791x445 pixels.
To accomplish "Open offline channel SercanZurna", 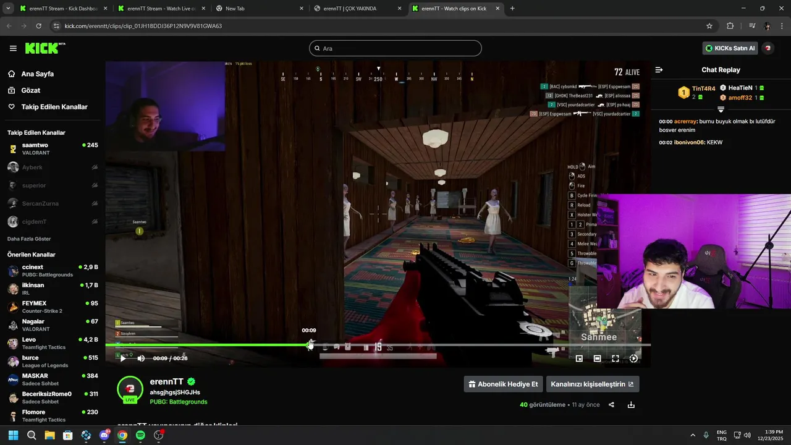I will [53, 203].
